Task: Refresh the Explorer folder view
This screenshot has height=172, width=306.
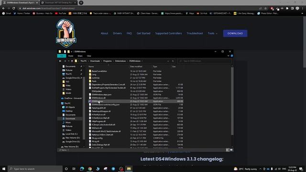Action: 173,61
